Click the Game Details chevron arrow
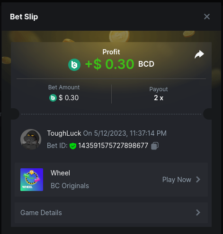This screenshot has width=223, height=234. [198, 213]
